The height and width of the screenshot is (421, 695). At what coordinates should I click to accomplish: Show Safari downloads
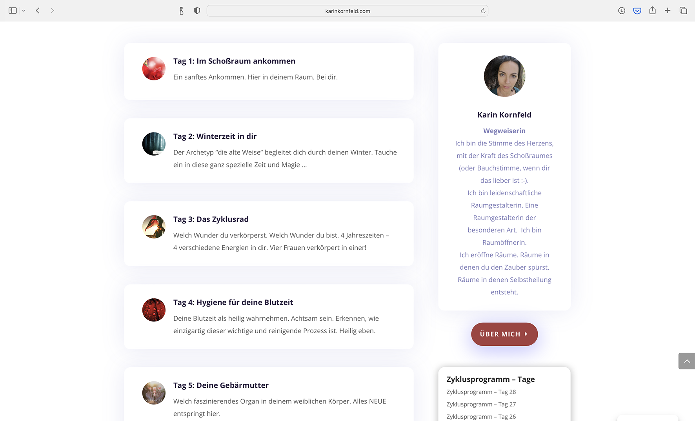coord(622,11)
